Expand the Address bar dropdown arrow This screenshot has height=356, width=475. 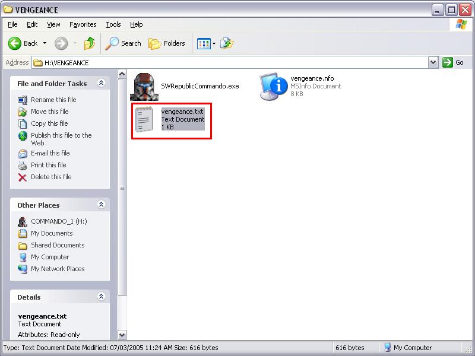click(433, 62)
